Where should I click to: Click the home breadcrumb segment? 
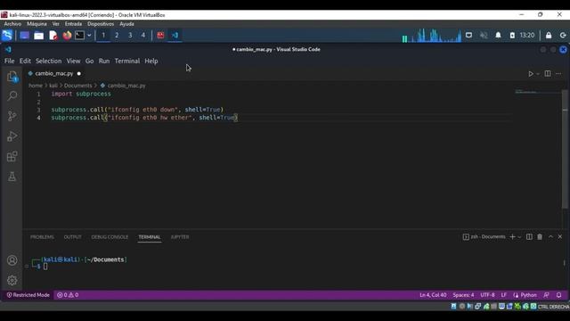(x=36, y=86)
